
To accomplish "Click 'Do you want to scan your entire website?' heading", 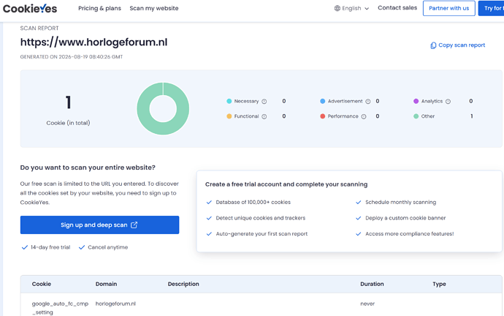I will pyautogui.click(x=88, y=168).
